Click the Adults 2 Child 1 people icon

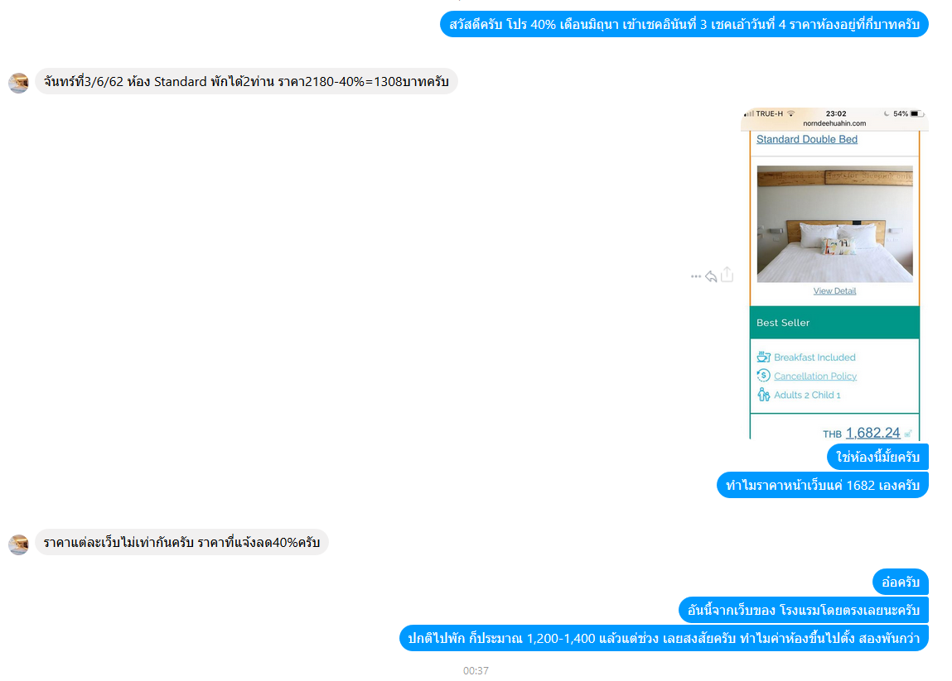(x=764, y=395)
